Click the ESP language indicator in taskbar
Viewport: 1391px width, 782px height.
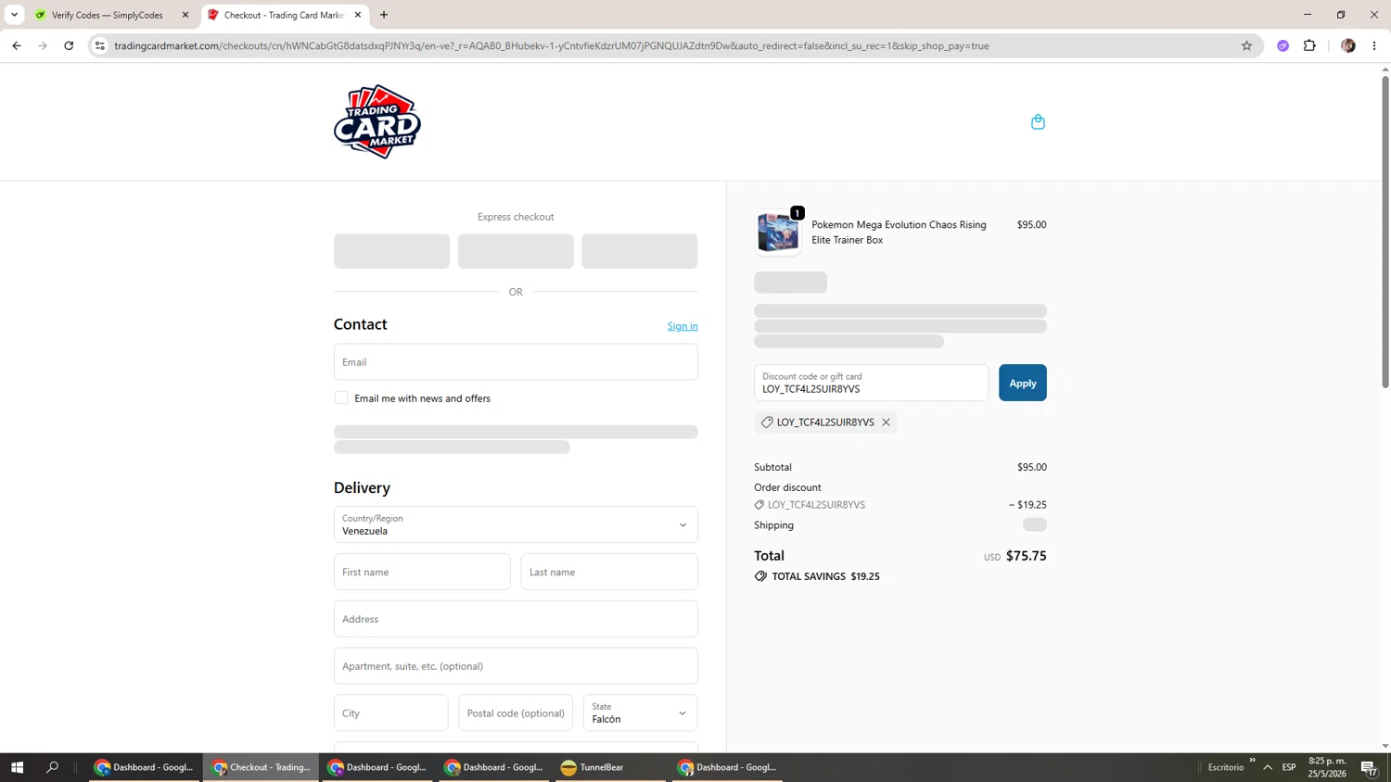point(1289,767)
